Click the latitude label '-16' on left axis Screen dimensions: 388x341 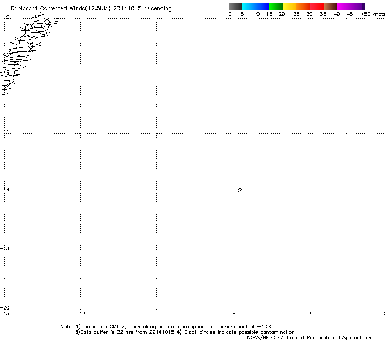coord(5,190)
